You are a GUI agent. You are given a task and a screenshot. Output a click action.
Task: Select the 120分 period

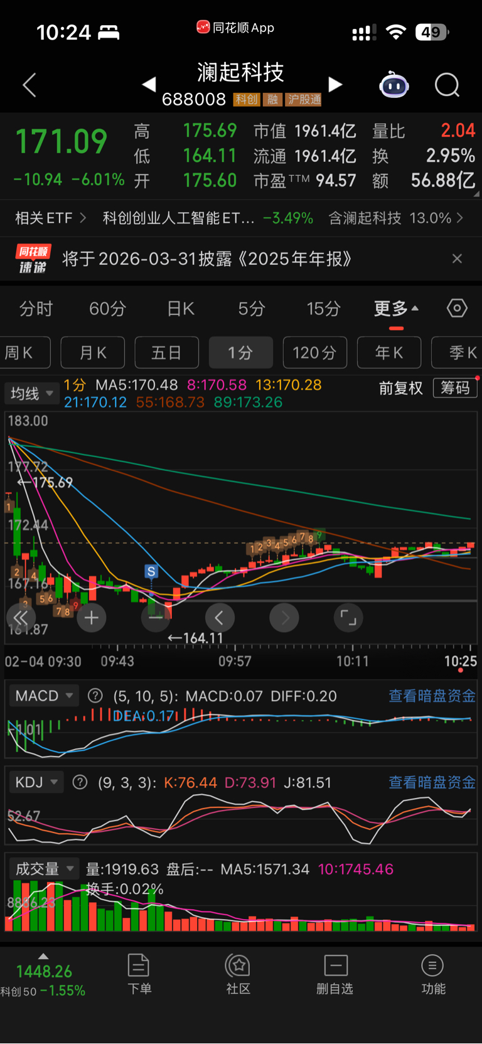pyautogui.click(x=314, y=352)
